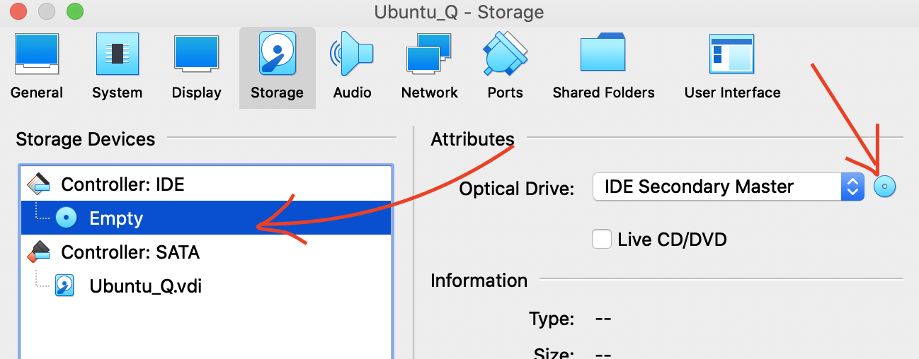Screen dimensions: 919x359
Task: Click the green zoom window button
Action: pos(74,12)
